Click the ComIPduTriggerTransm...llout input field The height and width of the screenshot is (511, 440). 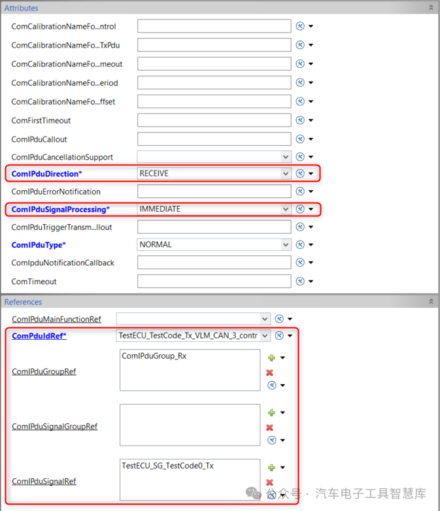214,227
